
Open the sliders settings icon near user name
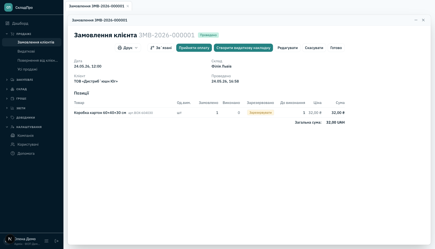tap(46, 241)
